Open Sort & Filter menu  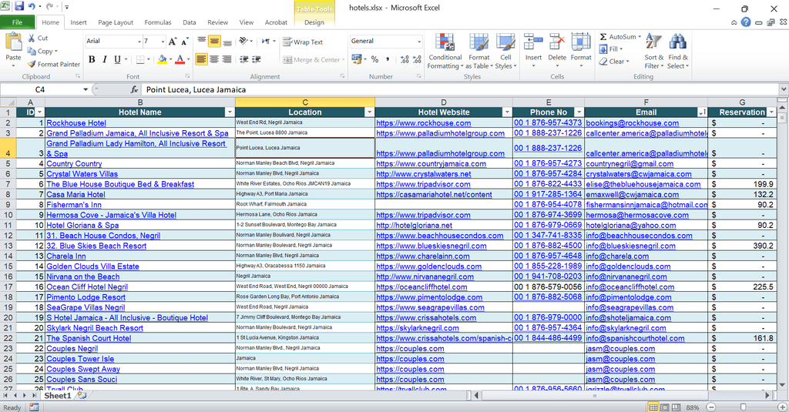coord(653,52)
